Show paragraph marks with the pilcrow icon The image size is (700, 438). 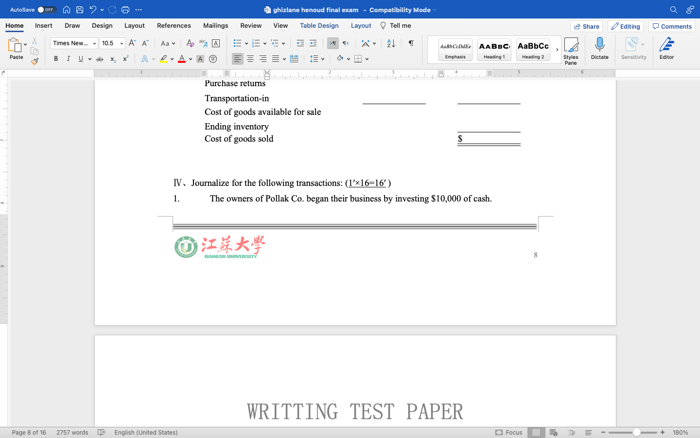pyautogui.click(x=411, y=43)
